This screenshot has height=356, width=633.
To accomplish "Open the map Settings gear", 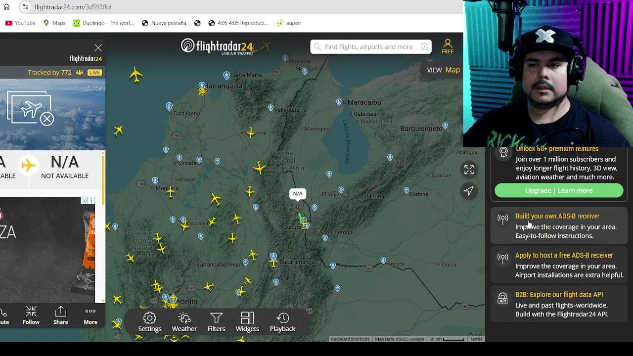I will [x=150, y=322].
